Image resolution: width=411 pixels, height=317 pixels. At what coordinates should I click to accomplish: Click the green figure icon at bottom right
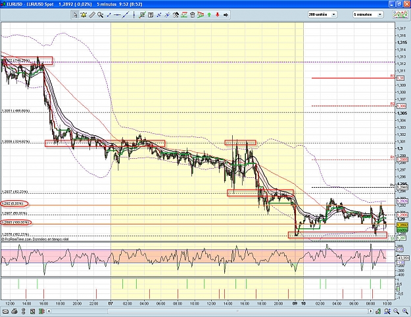378,311
